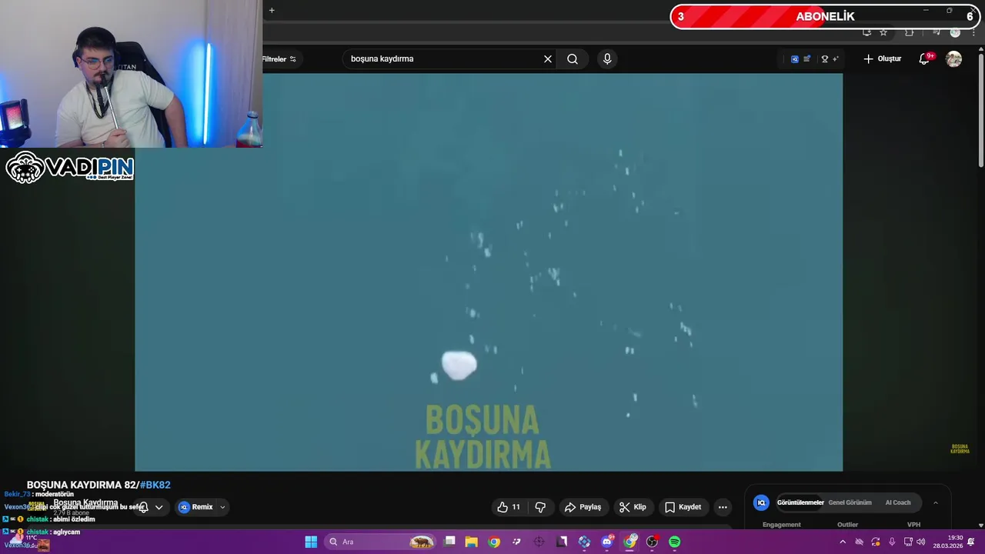Click the Paylaş share button
Viewport: 985px width, 554px height.
[583, 507]
